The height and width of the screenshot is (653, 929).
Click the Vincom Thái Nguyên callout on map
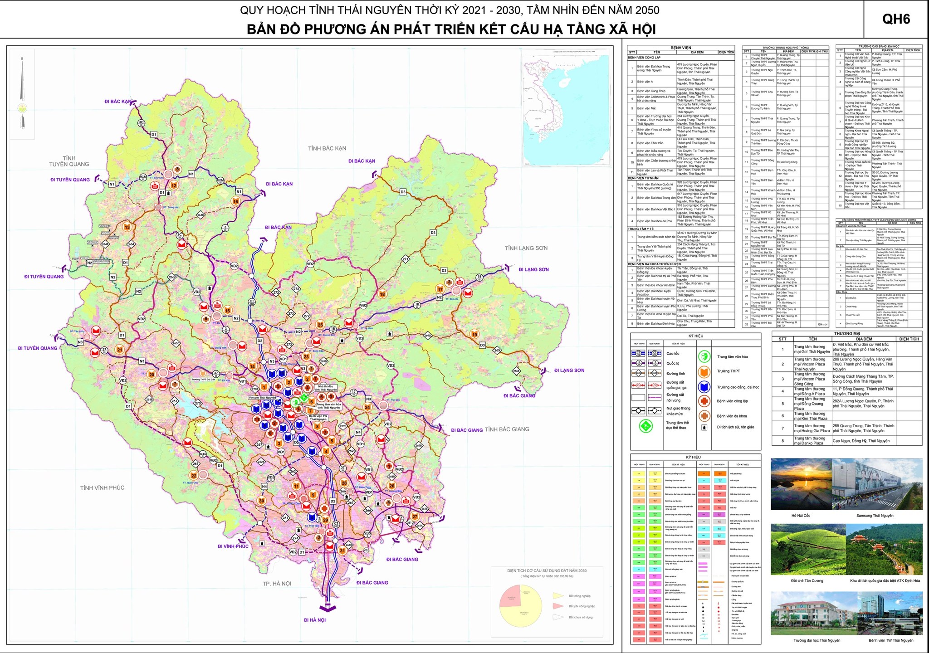(262, 397)
